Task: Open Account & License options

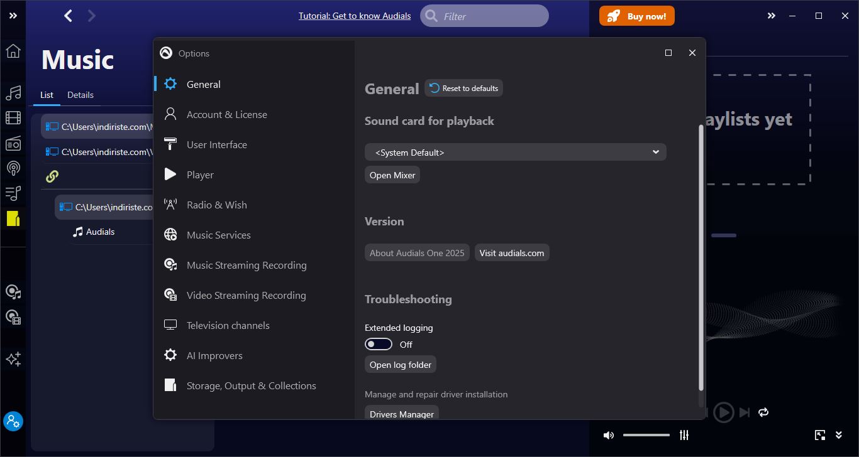Action: pos(254,114)
